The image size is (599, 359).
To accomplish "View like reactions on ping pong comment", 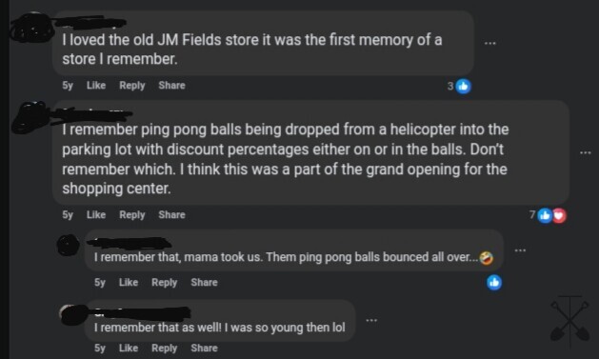I will click(x=545, y=216).
